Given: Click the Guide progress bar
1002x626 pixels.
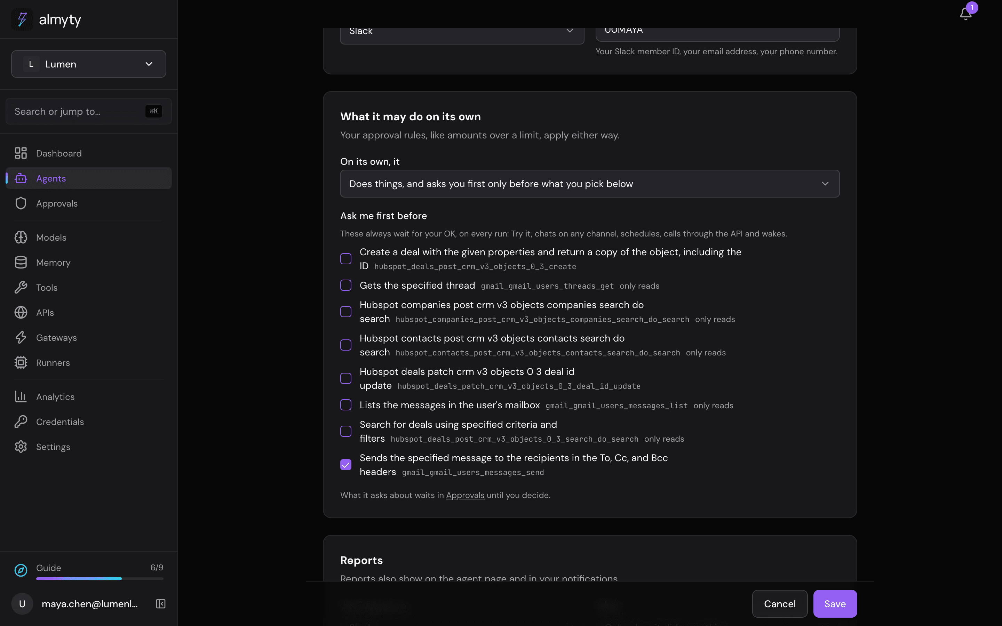Looking at the screenshot, I should pos(100,579).
